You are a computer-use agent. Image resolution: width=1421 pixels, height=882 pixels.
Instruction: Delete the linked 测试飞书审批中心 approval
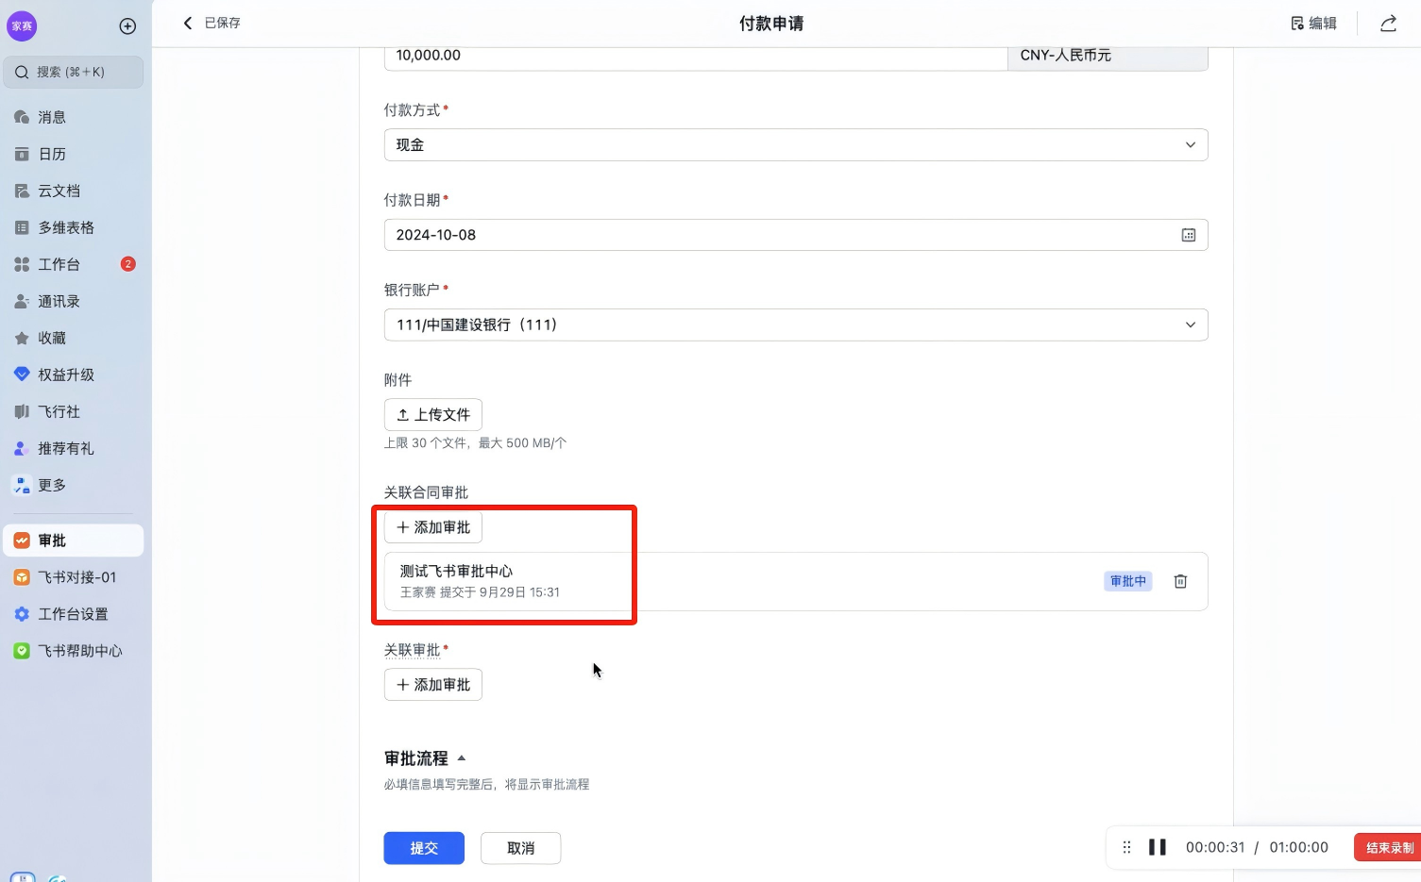click(x=1180, y=581)
